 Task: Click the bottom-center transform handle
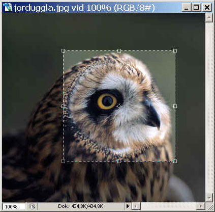pyautogui.click(x=119, y=161)
